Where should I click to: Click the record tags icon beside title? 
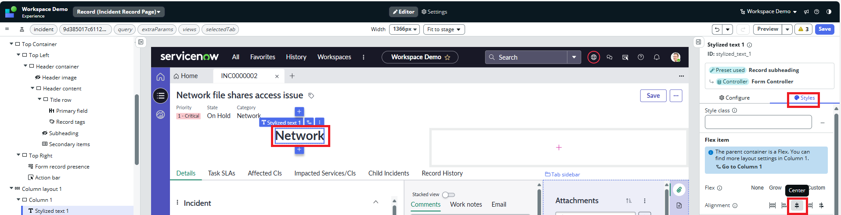[x=311, y=96]
